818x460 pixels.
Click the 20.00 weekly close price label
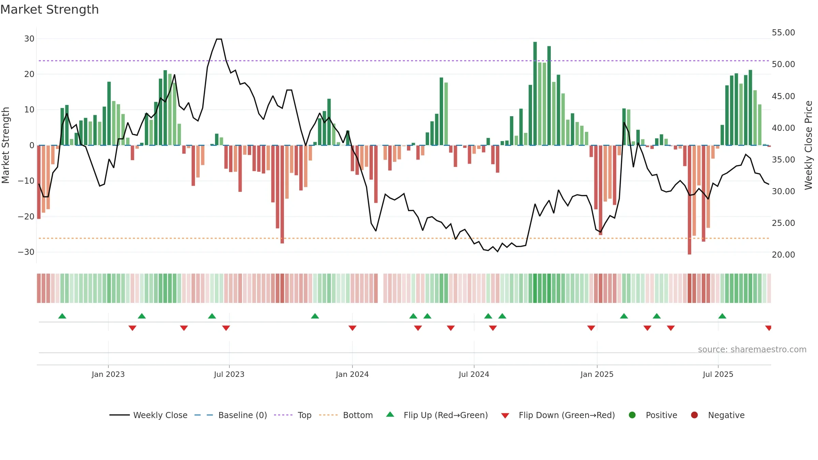pyautogui.click(x=783, y=255)
